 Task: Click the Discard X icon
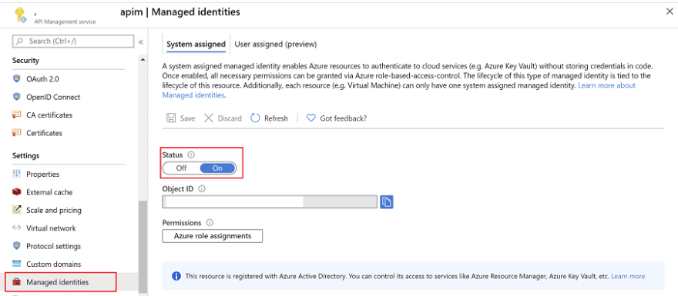[209, 118]
